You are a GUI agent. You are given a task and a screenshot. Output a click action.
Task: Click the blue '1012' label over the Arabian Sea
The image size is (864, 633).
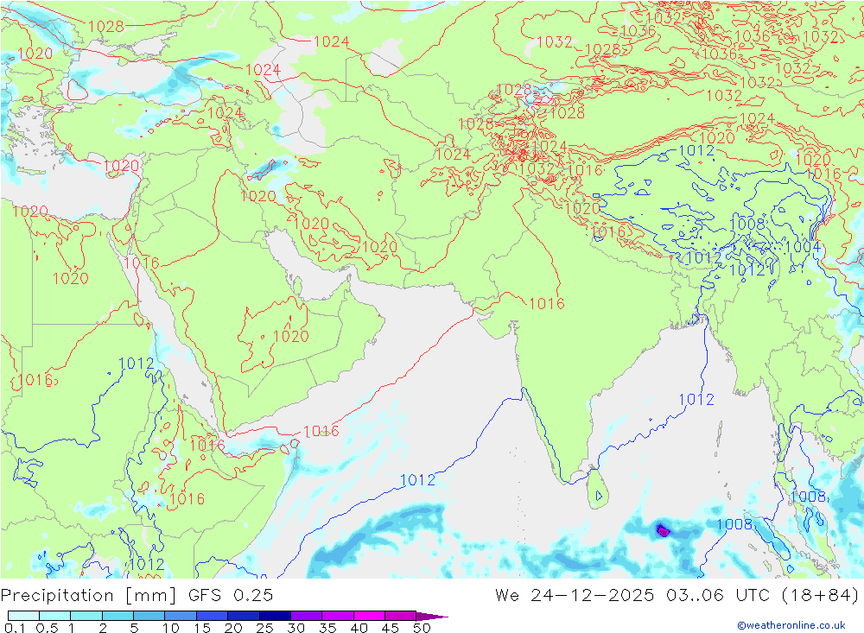tap(417, 480)
